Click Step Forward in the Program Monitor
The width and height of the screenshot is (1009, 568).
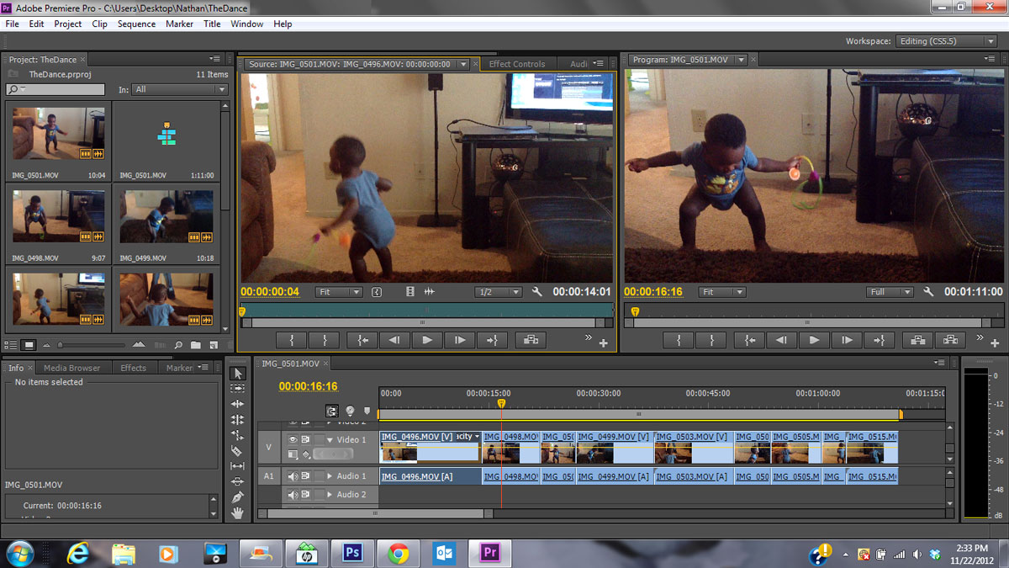[847, 340]
